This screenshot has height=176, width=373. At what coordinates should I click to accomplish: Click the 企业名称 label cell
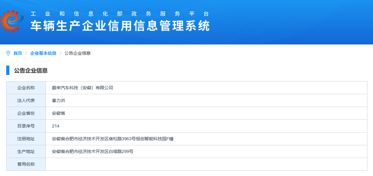click(x=26, y=88)
